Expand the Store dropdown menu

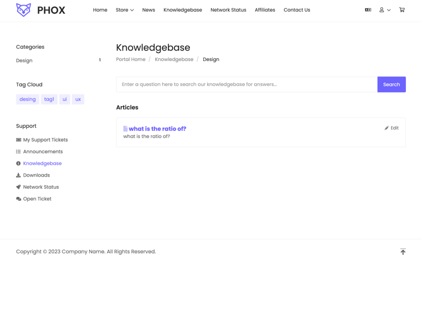click(125, 10)
